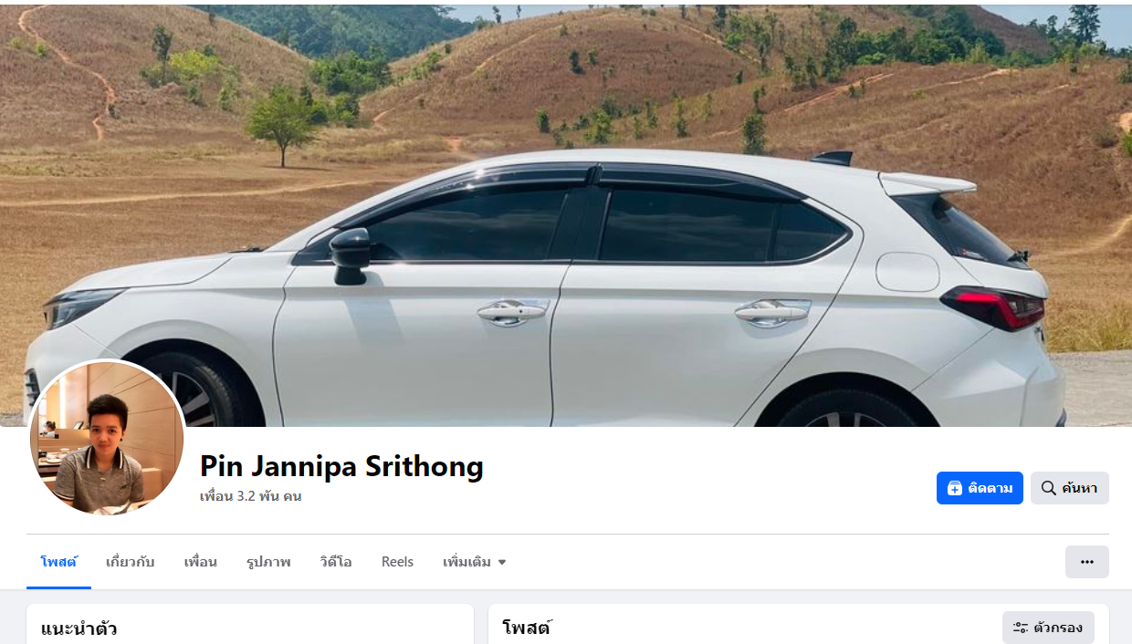Click the แนะนำตัว intro section heading
The width and height of the screenshot is (1132, 644).
[79, 628]
